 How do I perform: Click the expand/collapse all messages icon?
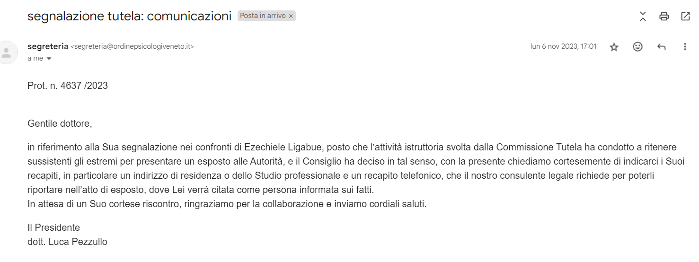643,17
